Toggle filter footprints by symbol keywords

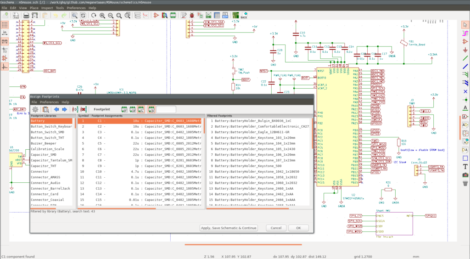(124, 109)
